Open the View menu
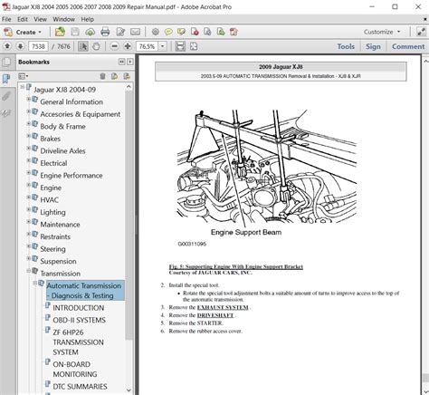This screenshot has height=395, width=429. click(x=40, y=19)
